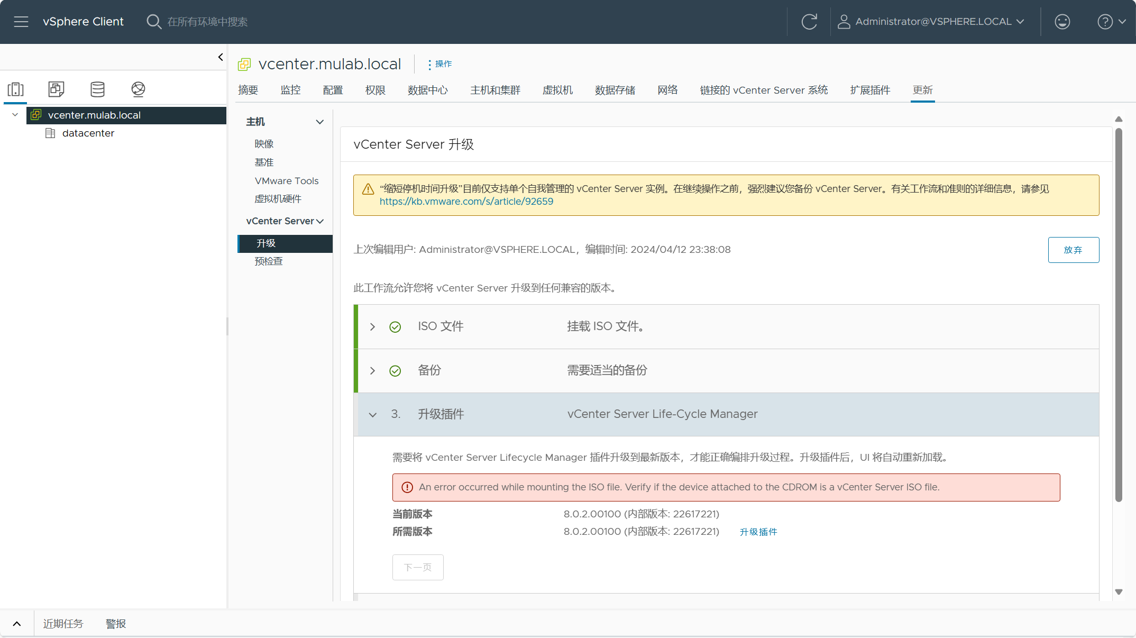Collapse the 升级插件 step row

[x=373, y=415]
